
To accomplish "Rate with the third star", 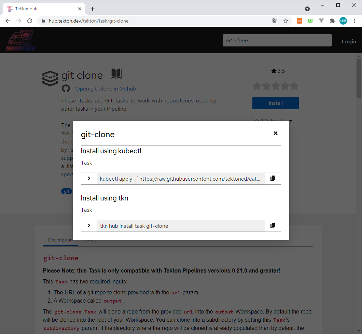I will pyautogui.click(x=276, y=86).
